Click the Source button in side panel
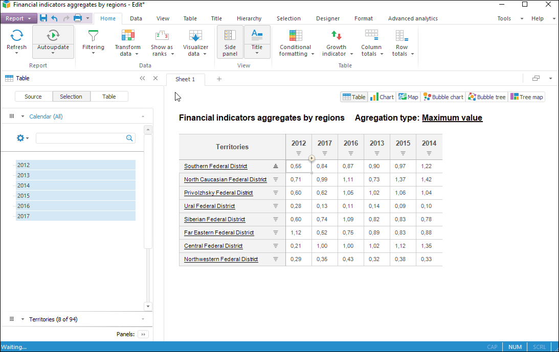This screenshot has width=559, height=352. (33, 97)
